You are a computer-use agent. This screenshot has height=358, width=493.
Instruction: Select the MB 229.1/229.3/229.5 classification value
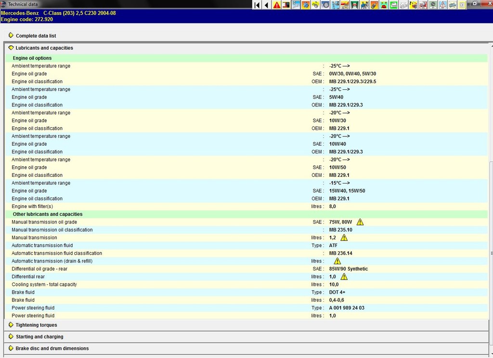352,82
